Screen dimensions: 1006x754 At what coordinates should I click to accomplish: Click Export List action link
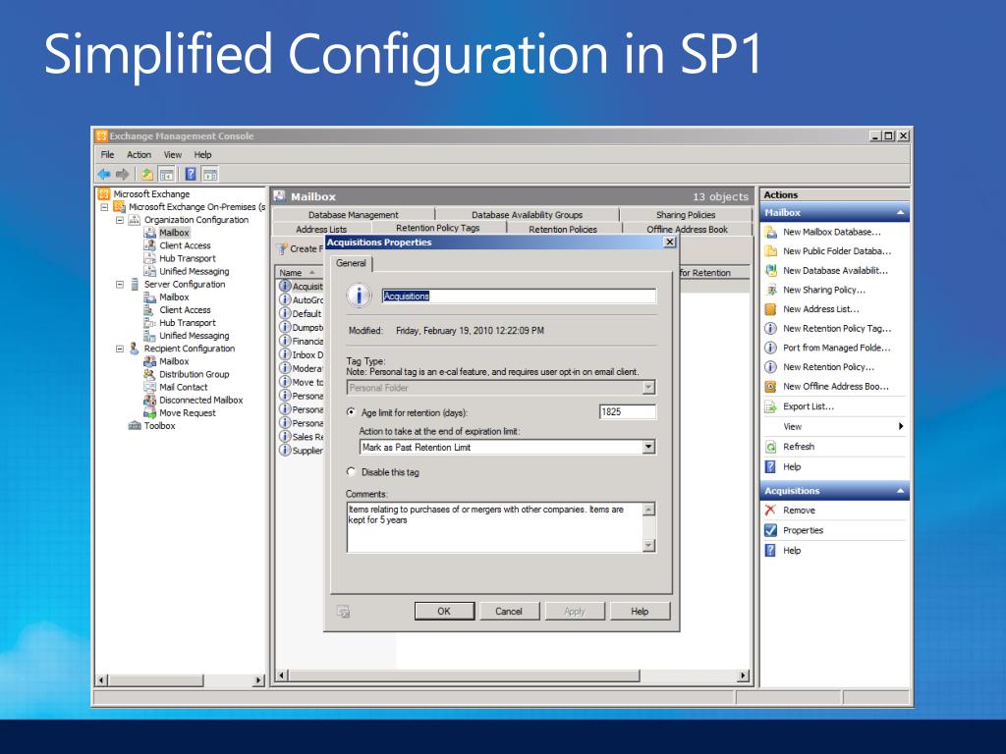tap(809, 406)
